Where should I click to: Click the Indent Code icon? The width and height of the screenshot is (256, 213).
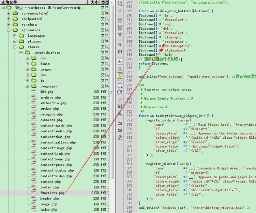120,123
